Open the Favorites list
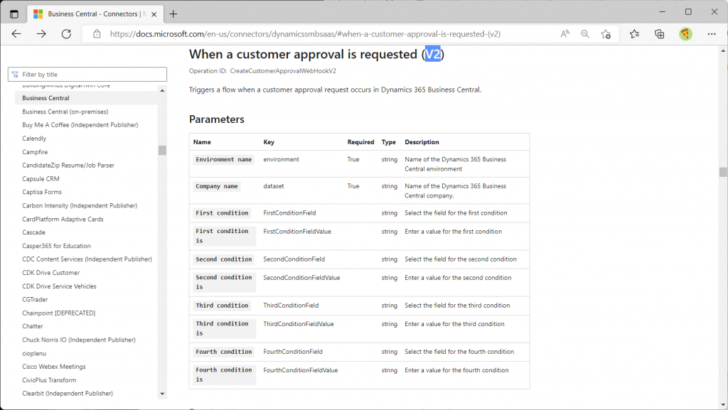The height and width of the screenshot is (410, 728). [634, 34]
